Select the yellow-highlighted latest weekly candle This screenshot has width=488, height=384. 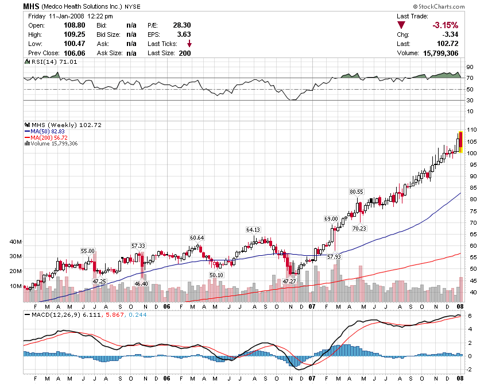point(460,142)
